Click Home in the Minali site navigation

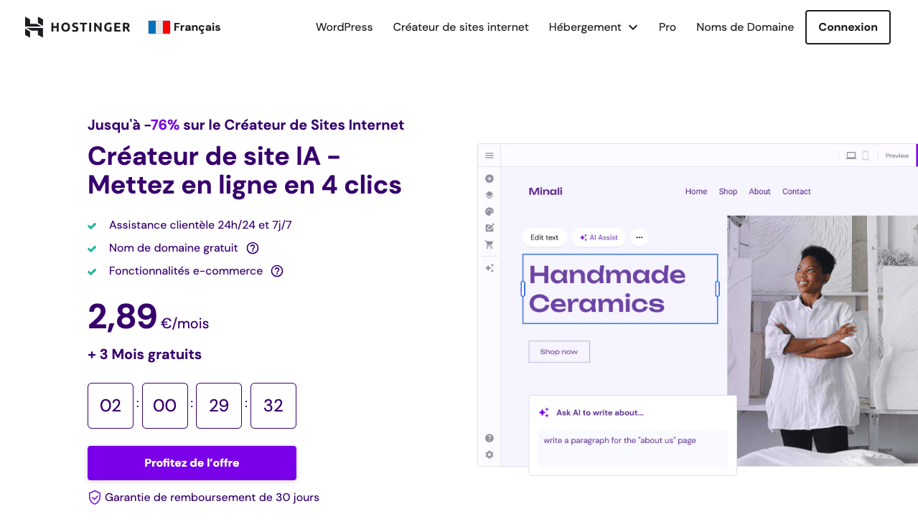click(696, 191)
